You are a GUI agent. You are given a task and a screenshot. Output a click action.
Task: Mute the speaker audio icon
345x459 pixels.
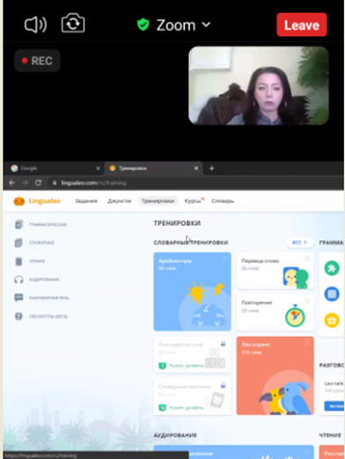click(35, 25)
